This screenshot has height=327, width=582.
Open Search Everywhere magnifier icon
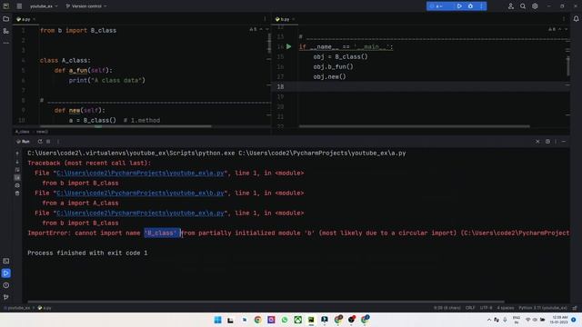point(523,6)
